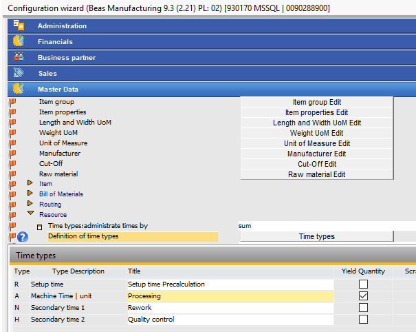The width and height of the screenshot is (416, 332).
Task: Click the Financials pie chart icon
Action: 19,41
